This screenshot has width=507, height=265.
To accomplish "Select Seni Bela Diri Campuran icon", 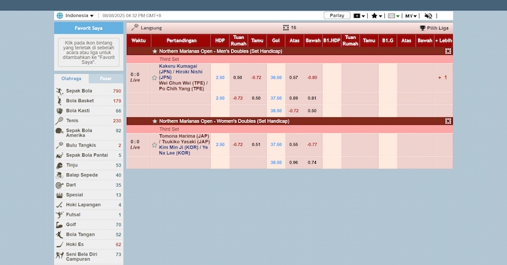I will coord(60,255).
